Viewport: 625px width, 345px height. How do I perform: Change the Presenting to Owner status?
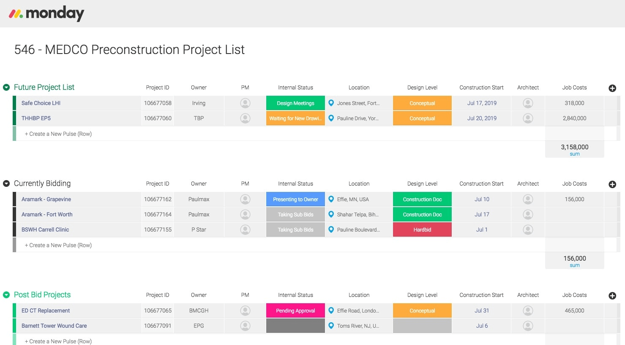[295, 199]
